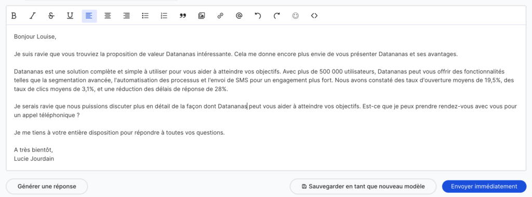Click the signature line Lucie Jourdain
The width and height of the screenshot is (532, 197).
pos(34,158)
